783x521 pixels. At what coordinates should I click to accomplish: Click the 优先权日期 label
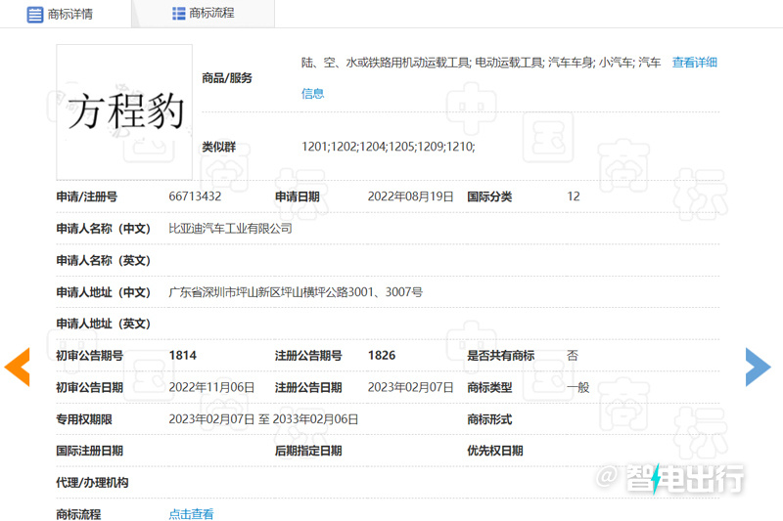click(x=495, y=452)
